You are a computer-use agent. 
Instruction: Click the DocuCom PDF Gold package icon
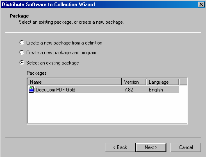[x=32, y=89]
